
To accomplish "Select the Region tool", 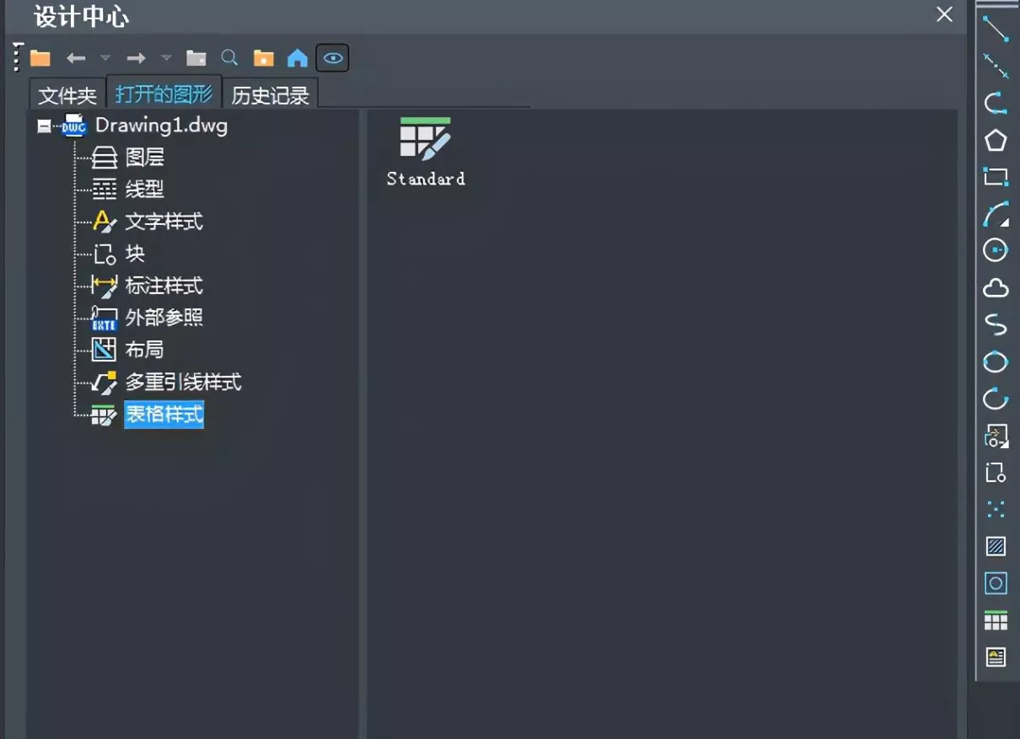I will (996, 583).
